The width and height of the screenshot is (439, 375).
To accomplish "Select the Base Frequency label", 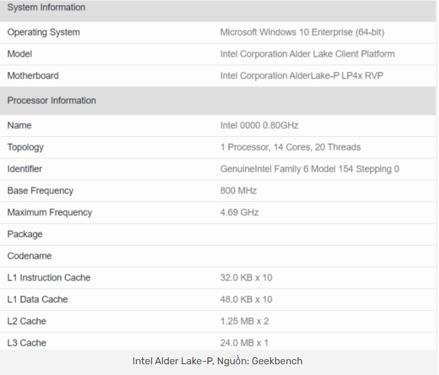I will [x=40, y=191].
